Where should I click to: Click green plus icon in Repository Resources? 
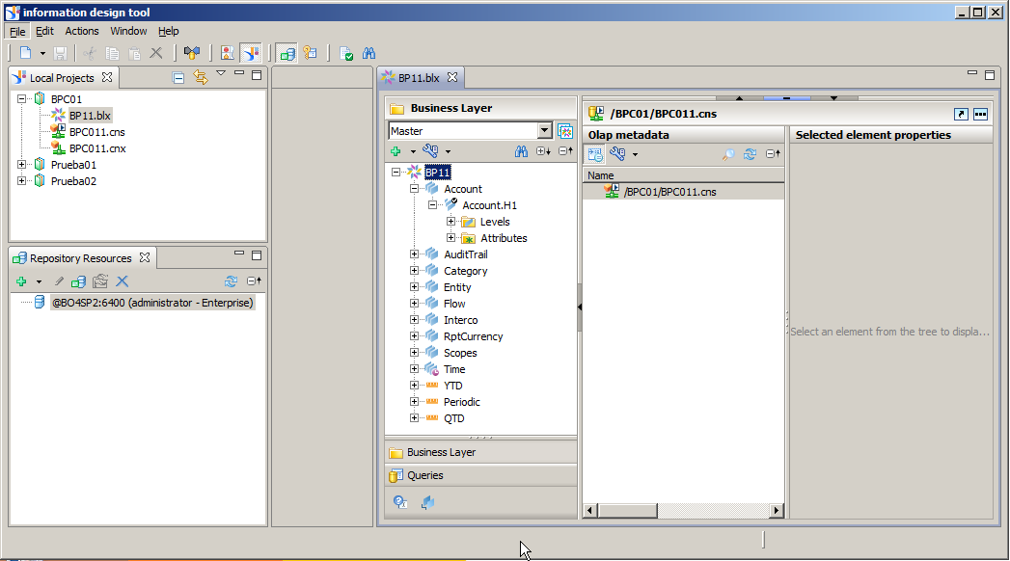(x=20, y=281)
